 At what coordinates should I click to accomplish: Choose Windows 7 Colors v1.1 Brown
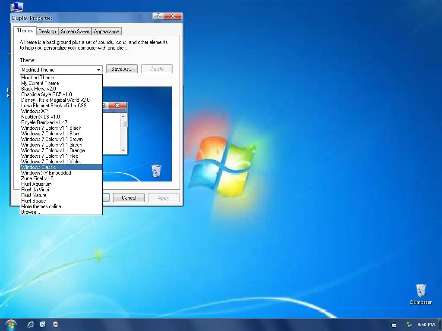[61, 139]
